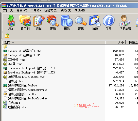The image size is (138, 121).
Task: Open the 帮助(H) menu
Action: [x=80, y=10]
